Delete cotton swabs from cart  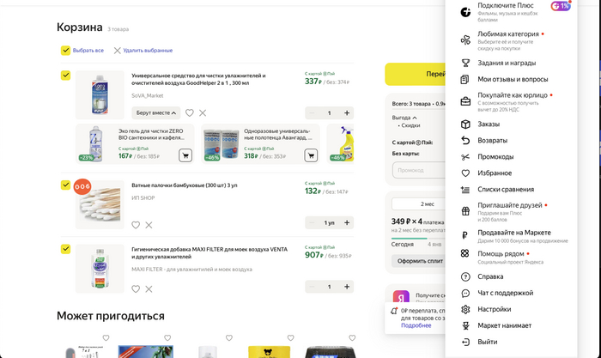[x=149, y=225]
